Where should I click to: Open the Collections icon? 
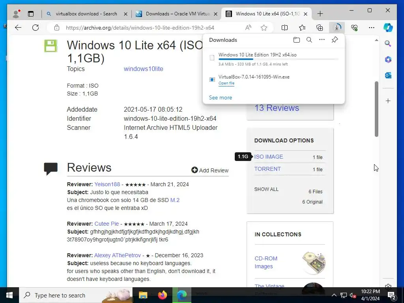(320, 28)
